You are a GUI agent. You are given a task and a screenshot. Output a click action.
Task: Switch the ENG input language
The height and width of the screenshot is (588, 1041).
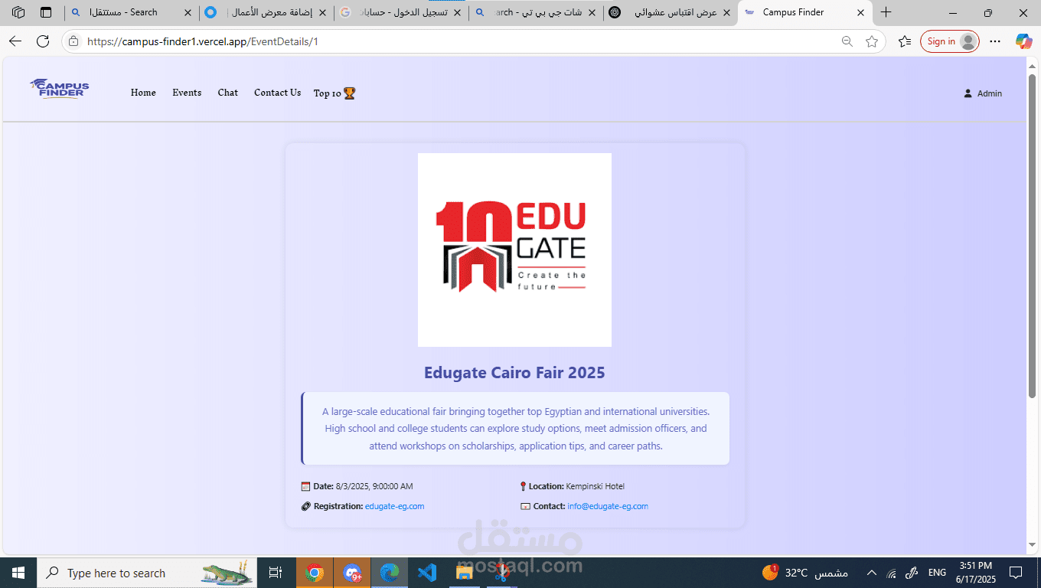point(937,573)
